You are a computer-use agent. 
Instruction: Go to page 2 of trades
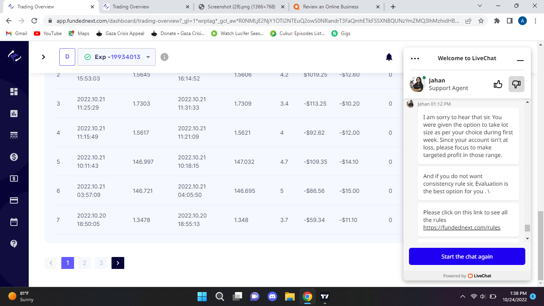84,263
